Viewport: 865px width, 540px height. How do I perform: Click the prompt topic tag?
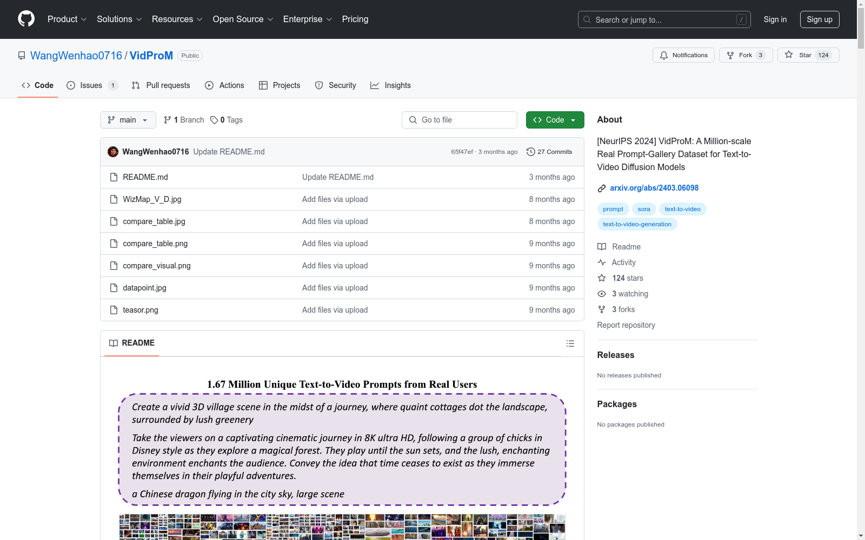(x=613, y=209)
